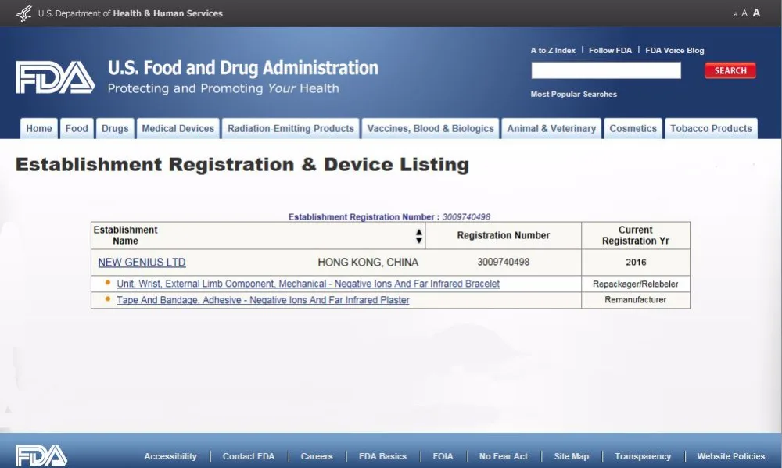The width and height of the screenshot is (782, 468).
Task: Click the FDA logo in the footer
Action: click(41, 455)
